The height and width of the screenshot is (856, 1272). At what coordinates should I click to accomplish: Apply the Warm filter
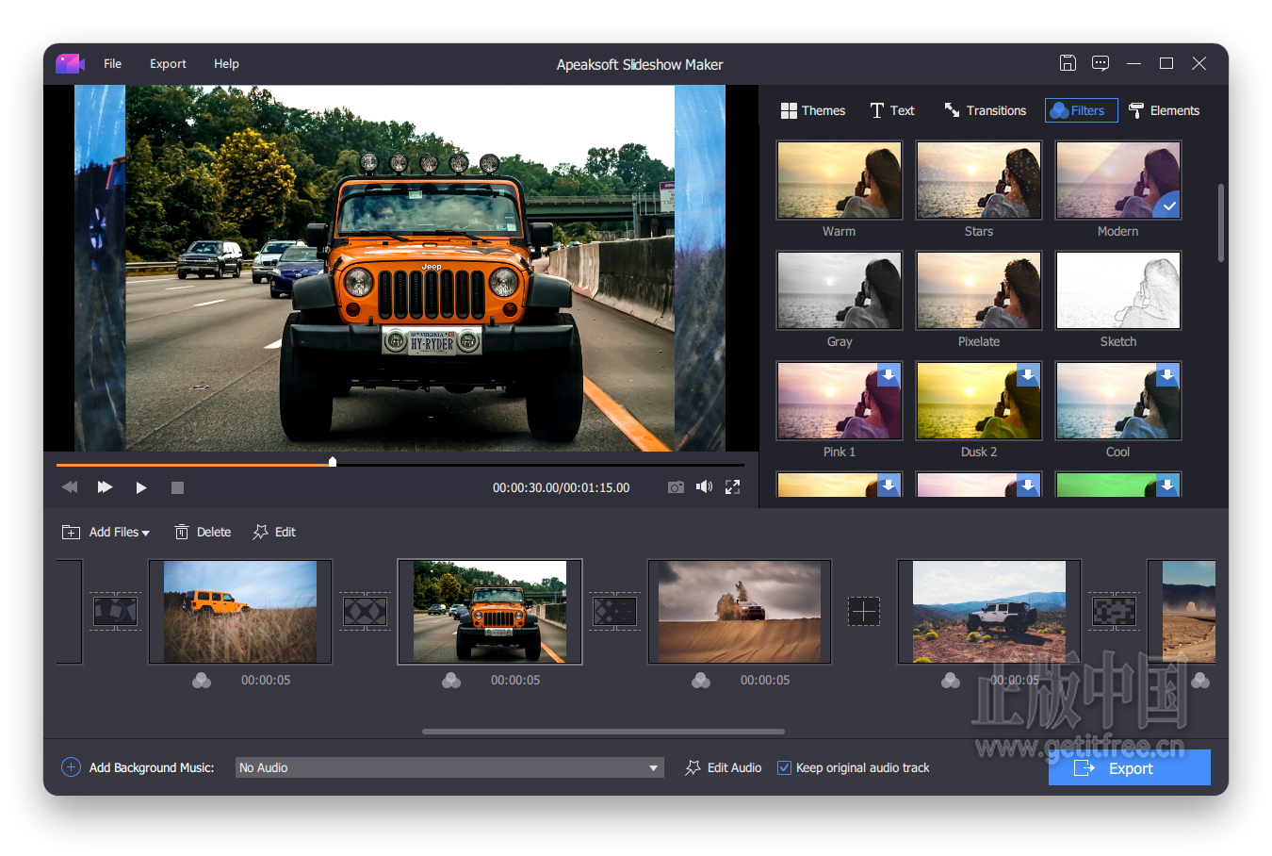(839, 180)
